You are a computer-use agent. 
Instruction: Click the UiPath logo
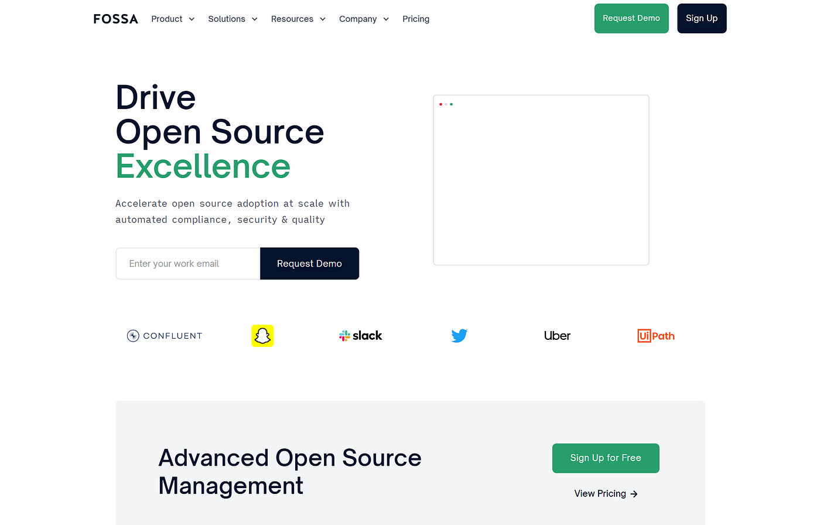click(656, 336)
